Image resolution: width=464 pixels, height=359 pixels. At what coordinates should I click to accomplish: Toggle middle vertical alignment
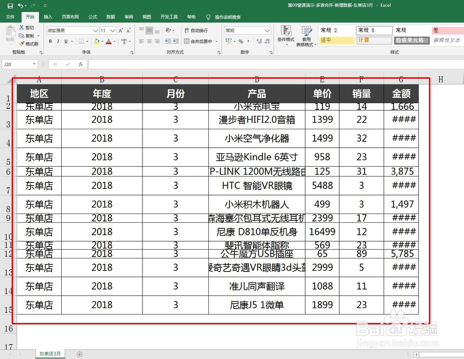[149, 30]
